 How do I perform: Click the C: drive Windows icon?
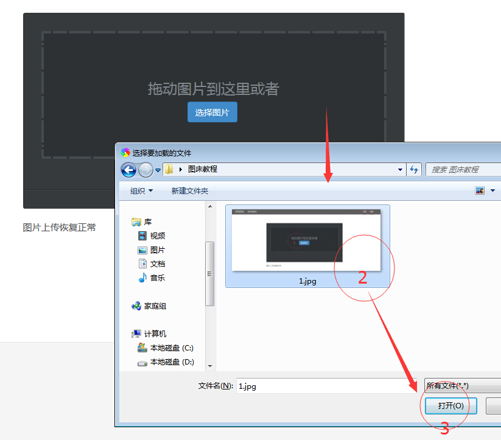point(142,347)
